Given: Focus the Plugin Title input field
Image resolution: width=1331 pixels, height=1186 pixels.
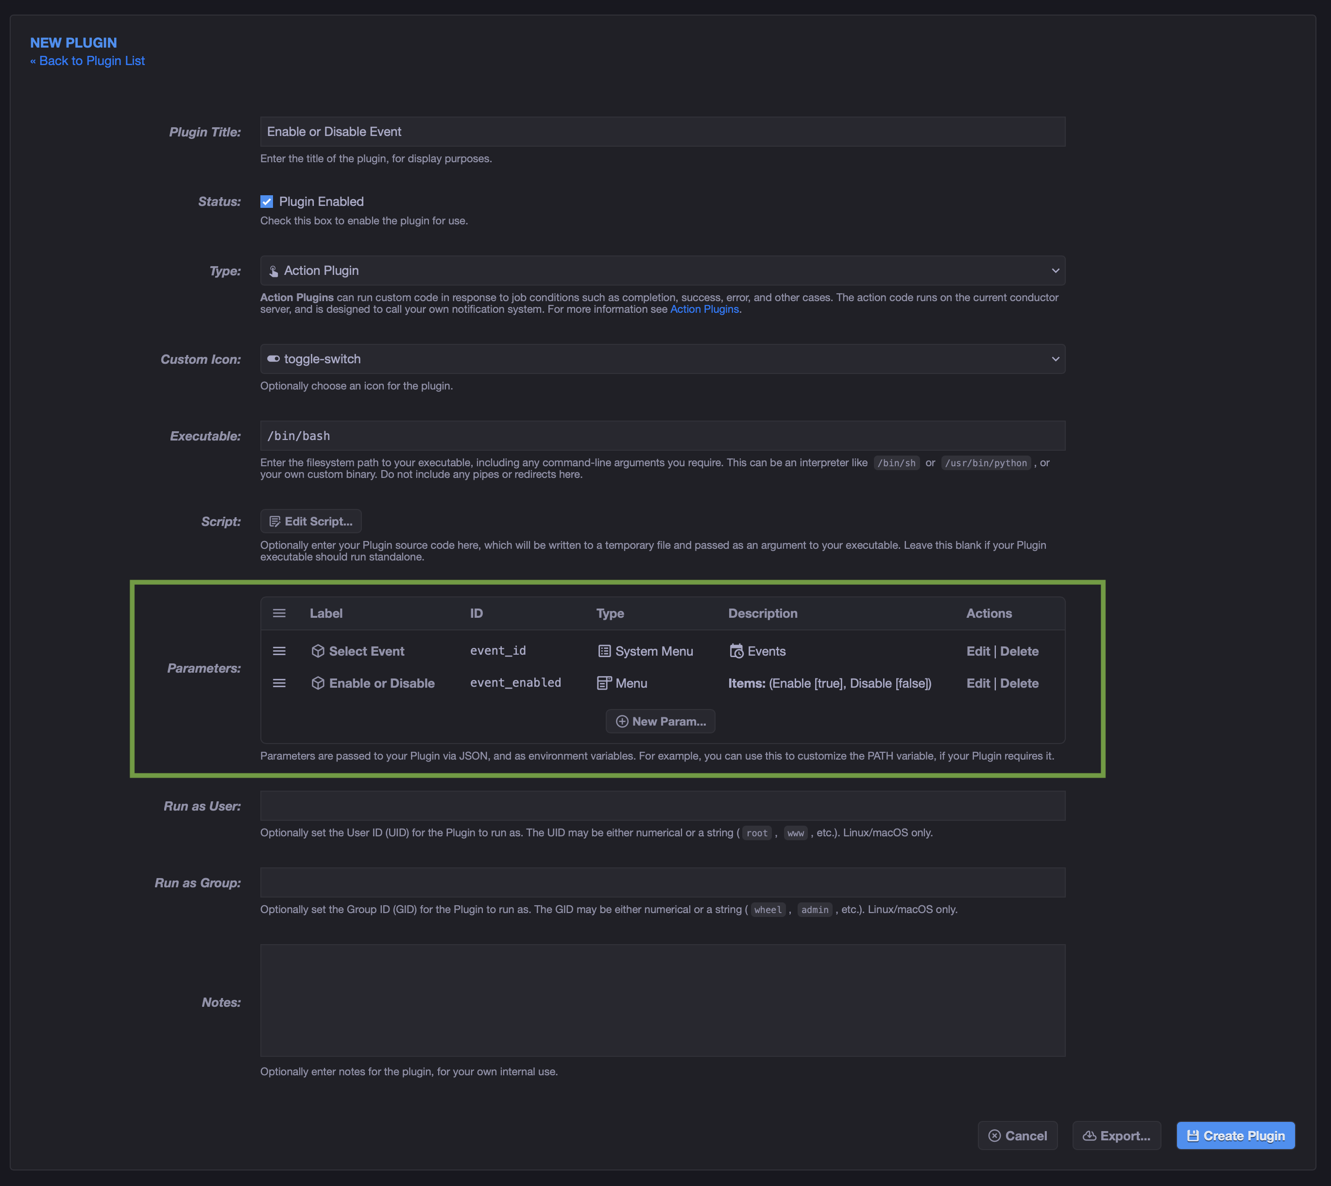Looking at the screenshot, I should click(x=662, y=132).
